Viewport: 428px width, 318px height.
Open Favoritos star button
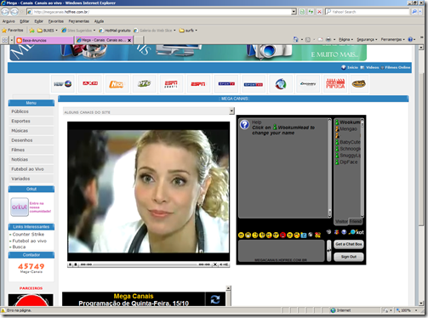13,30
